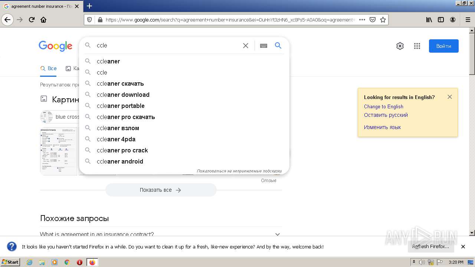475x267 pixels.
Task: Open Firefox Library menu
Action: (x=429, y=20)
